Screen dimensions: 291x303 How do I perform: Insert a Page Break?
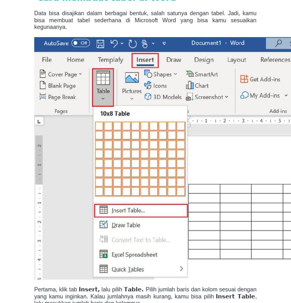pyautogui.click(x=58, y=97)
